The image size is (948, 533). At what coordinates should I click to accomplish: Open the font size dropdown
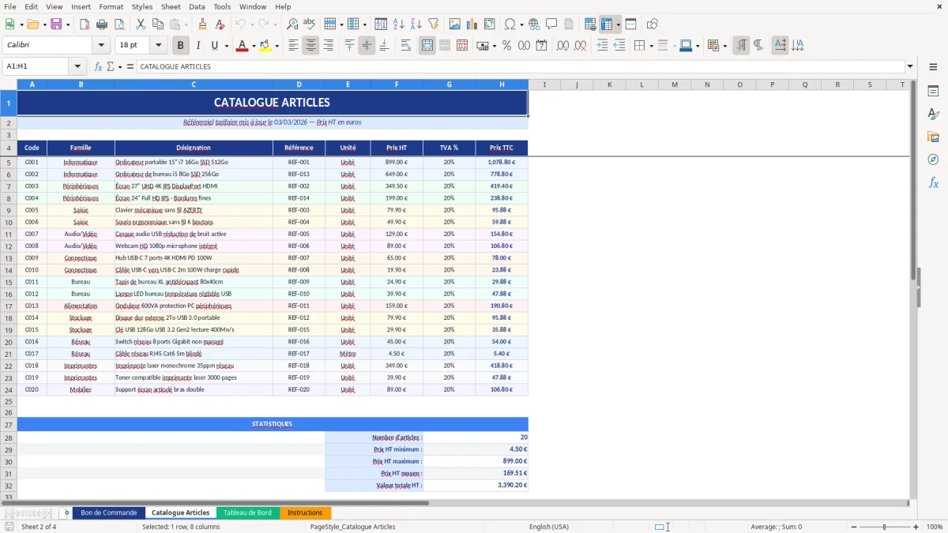pos(157,45)
